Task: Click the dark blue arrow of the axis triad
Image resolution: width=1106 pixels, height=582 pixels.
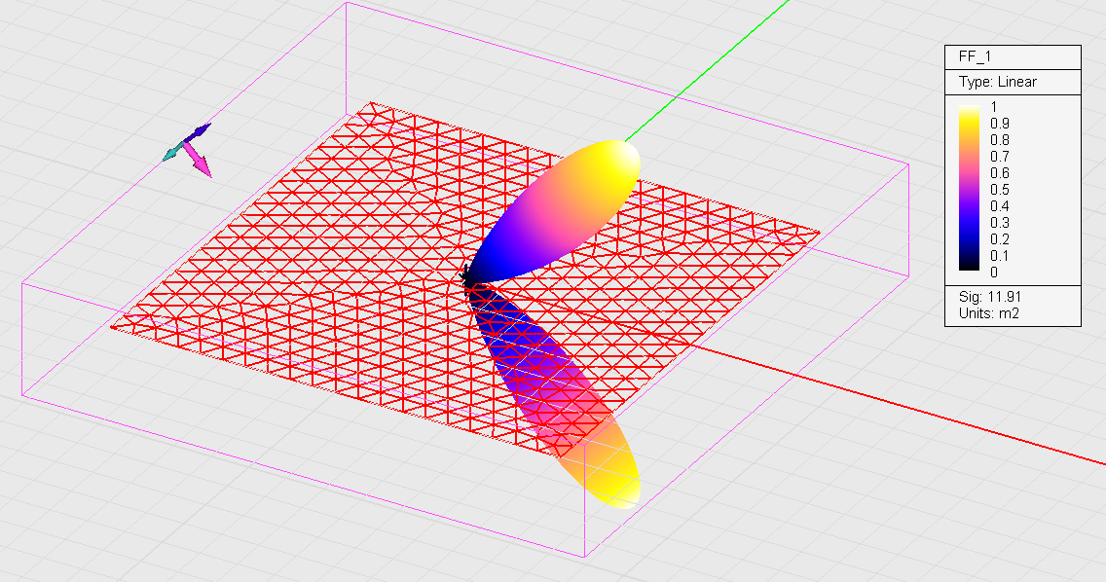Action: 199,130
